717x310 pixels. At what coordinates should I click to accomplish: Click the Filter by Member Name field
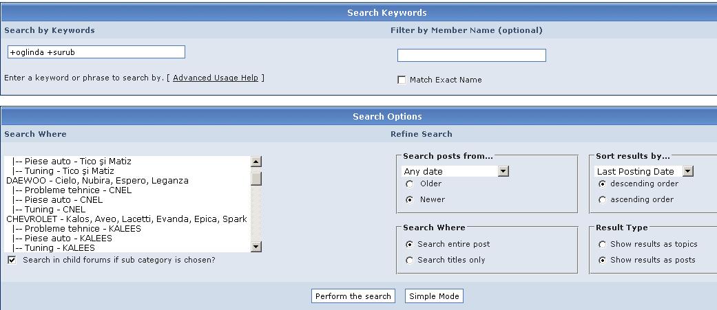click(x=471, y=56)
